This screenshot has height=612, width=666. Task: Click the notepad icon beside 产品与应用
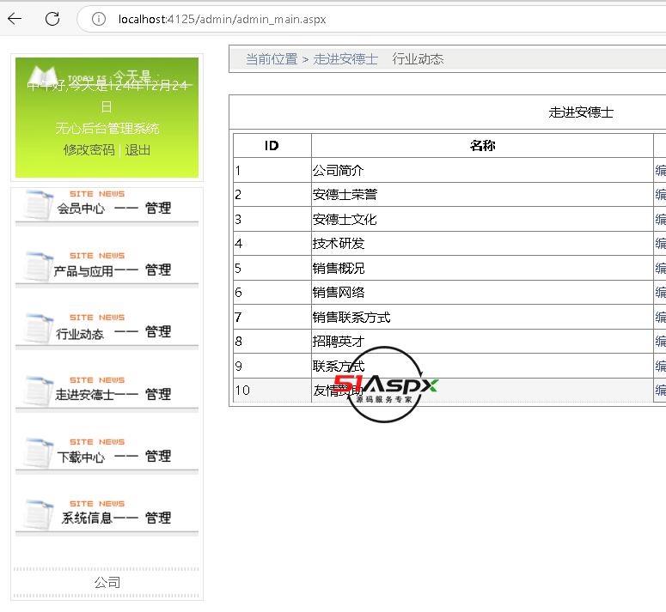pos(39,267)
